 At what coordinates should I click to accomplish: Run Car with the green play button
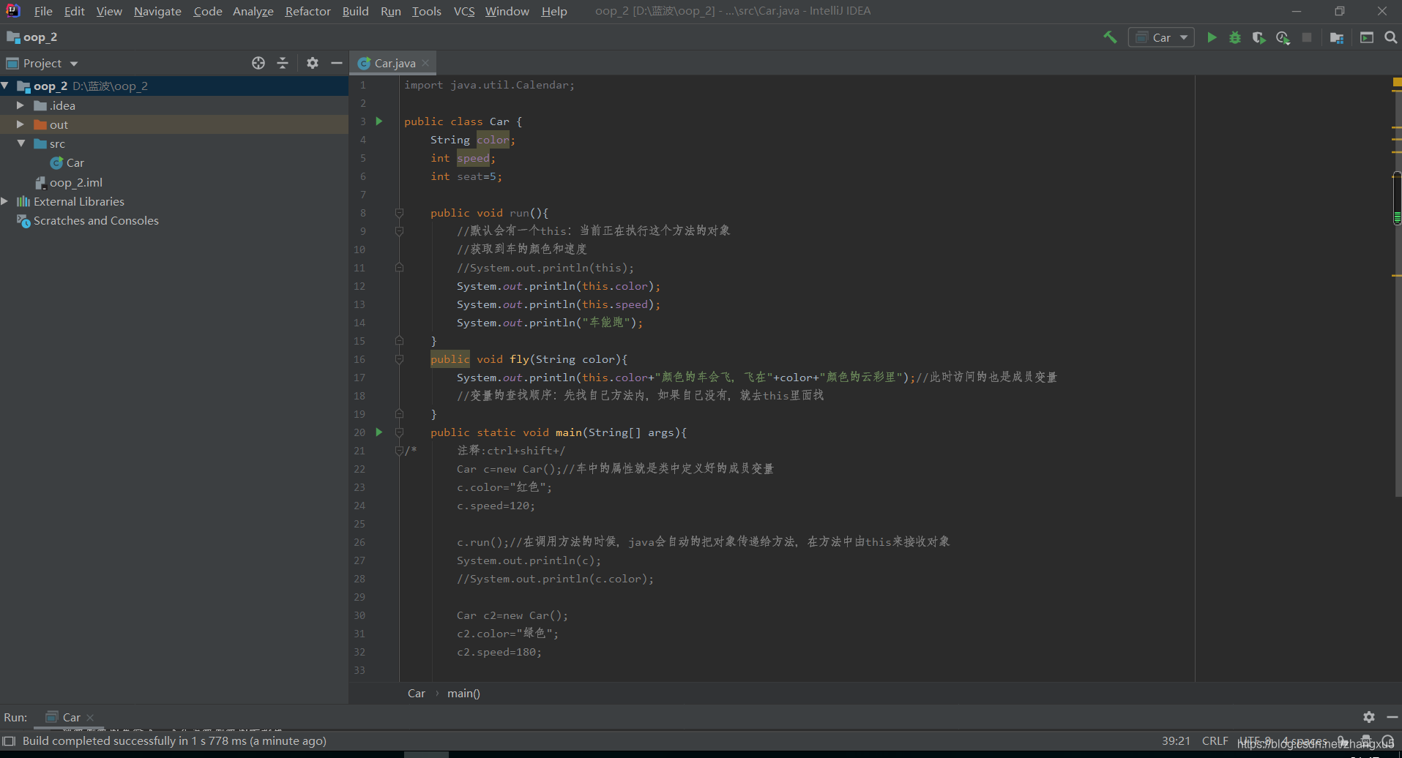pyautogui.click(x=1212, y=37)
